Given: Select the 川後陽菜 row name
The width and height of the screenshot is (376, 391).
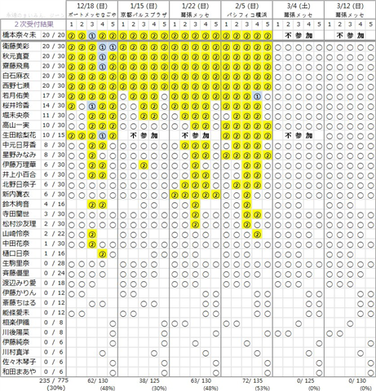Looking at the screenshot, I should pos(15,332).
